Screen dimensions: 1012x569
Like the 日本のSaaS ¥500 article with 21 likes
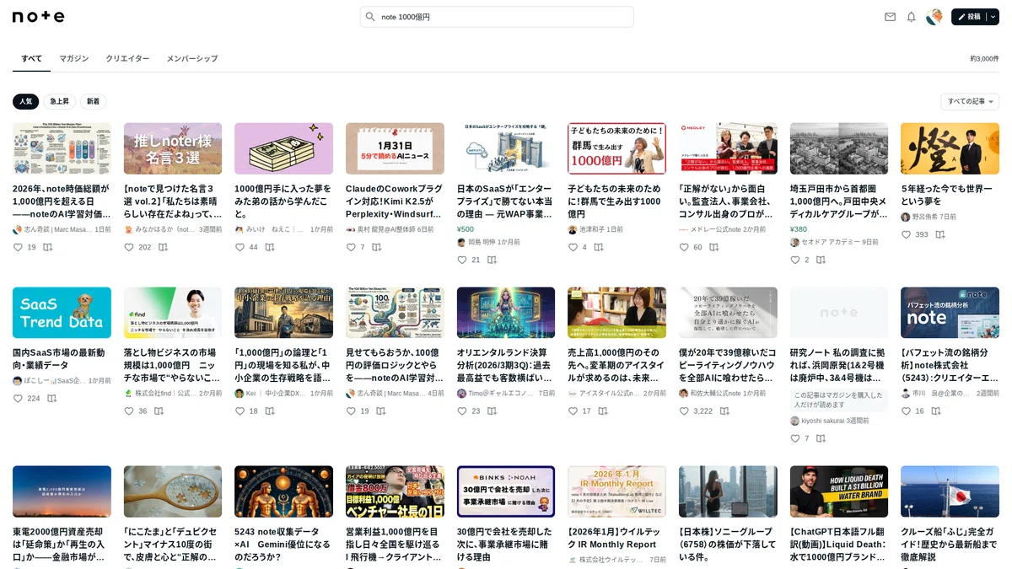462,260
